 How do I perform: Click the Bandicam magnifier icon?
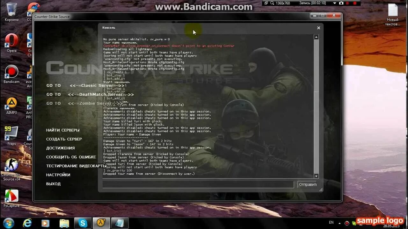[272, 3]
